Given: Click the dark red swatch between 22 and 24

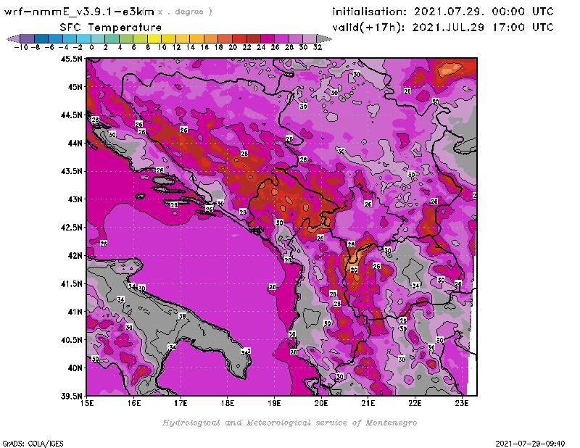Looking at the screenshot, I should [253, 38].
